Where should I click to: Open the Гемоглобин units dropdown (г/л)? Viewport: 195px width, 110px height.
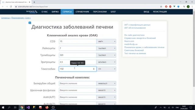106,69
